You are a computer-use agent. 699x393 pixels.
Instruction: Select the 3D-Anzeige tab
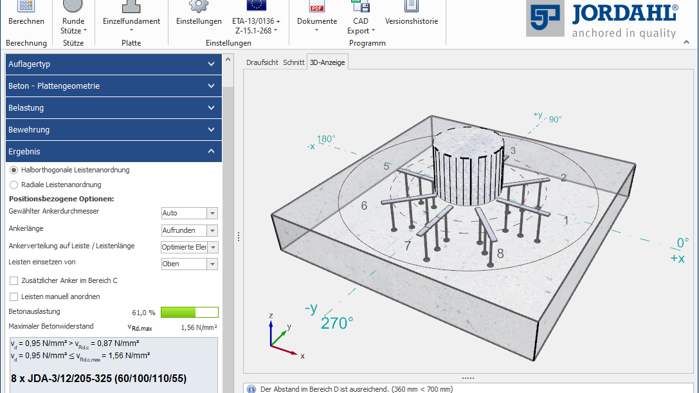pos(327,62)
